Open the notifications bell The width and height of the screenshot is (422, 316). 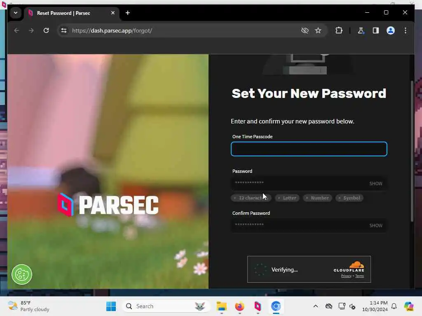tap(394, 306)
